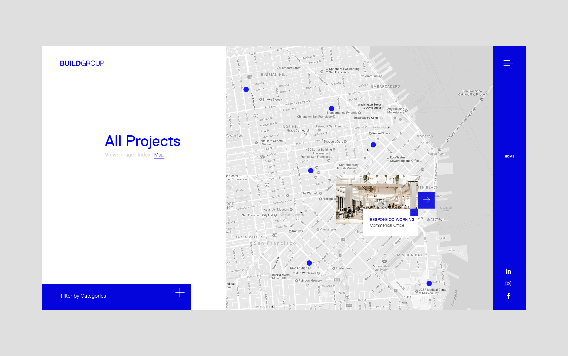
Task: Open the Facebook social icon
Action: pos(508,296)
